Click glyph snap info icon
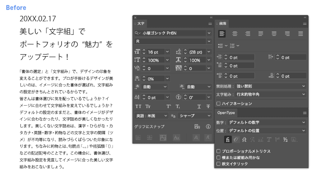 click(208, 126)
